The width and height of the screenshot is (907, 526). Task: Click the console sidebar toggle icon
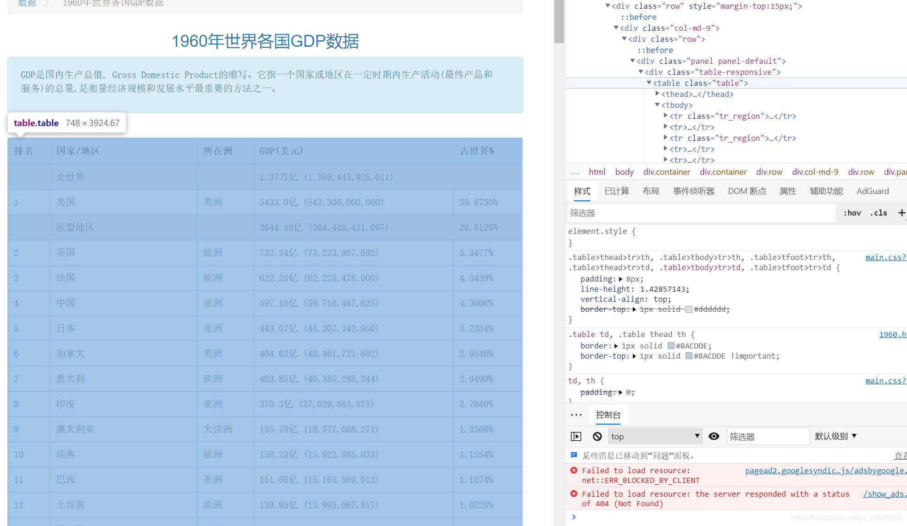pos(576,437)
